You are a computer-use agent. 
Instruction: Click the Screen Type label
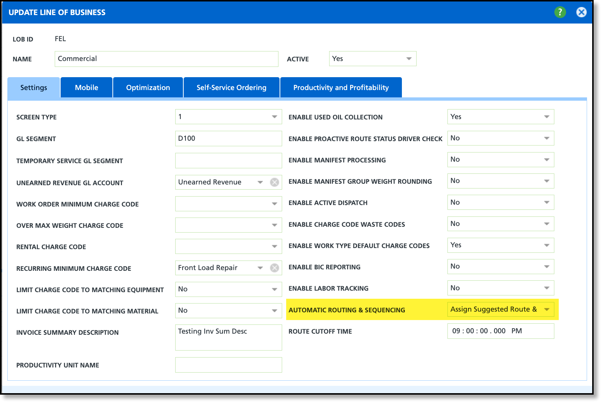tap(36, 117)
